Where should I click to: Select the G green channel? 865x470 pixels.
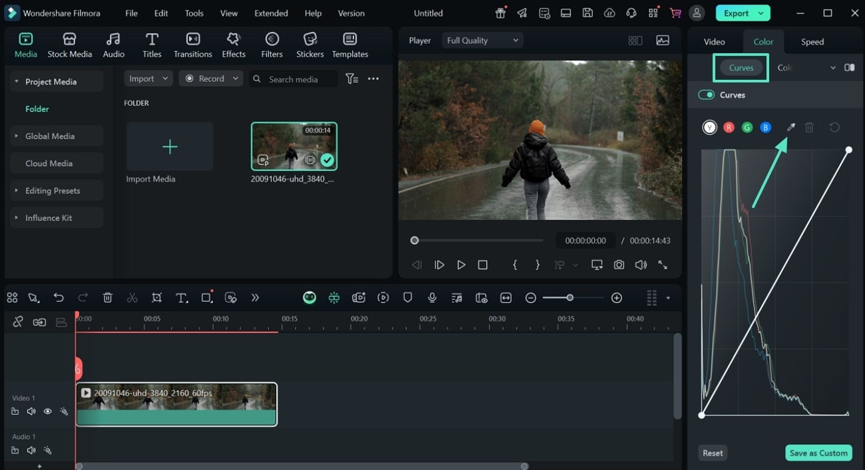pyautogui.click(x=747, y=127)
